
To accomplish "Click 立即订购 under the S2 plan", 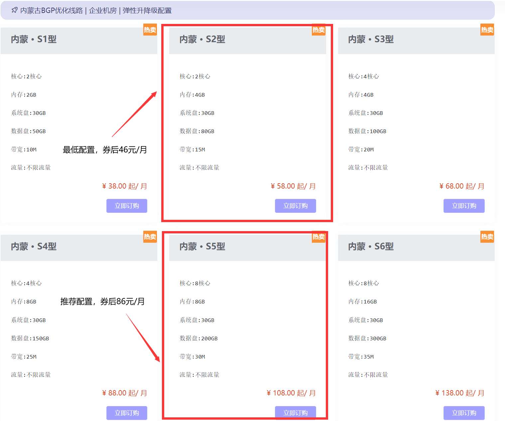I will 295,206.
